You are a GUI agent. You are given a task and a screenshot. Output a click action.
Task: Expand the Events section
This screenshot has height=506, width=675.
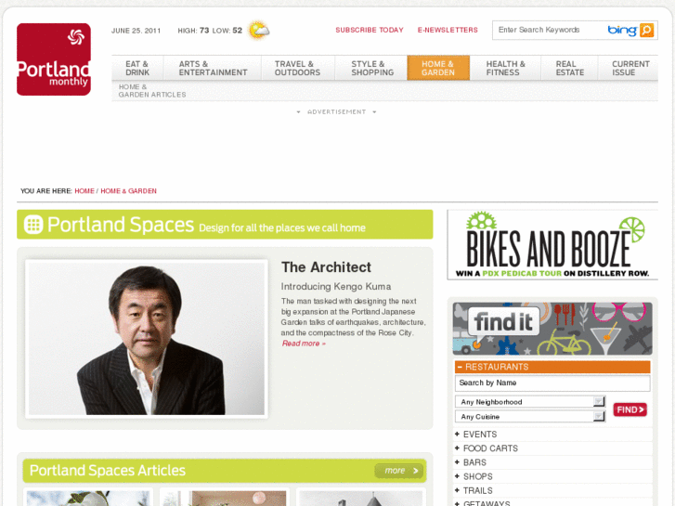475,435
